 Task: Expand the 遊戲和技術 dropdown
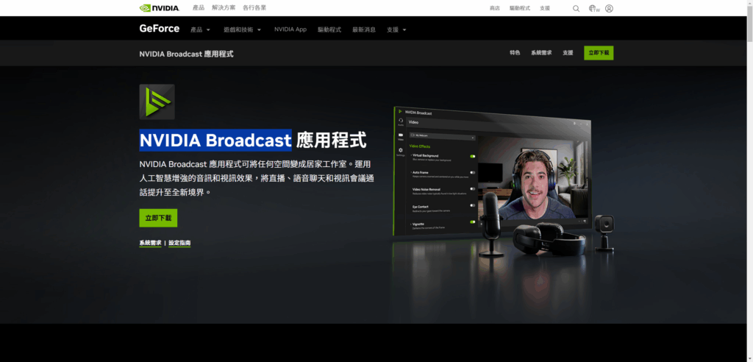tap(243, 30)
